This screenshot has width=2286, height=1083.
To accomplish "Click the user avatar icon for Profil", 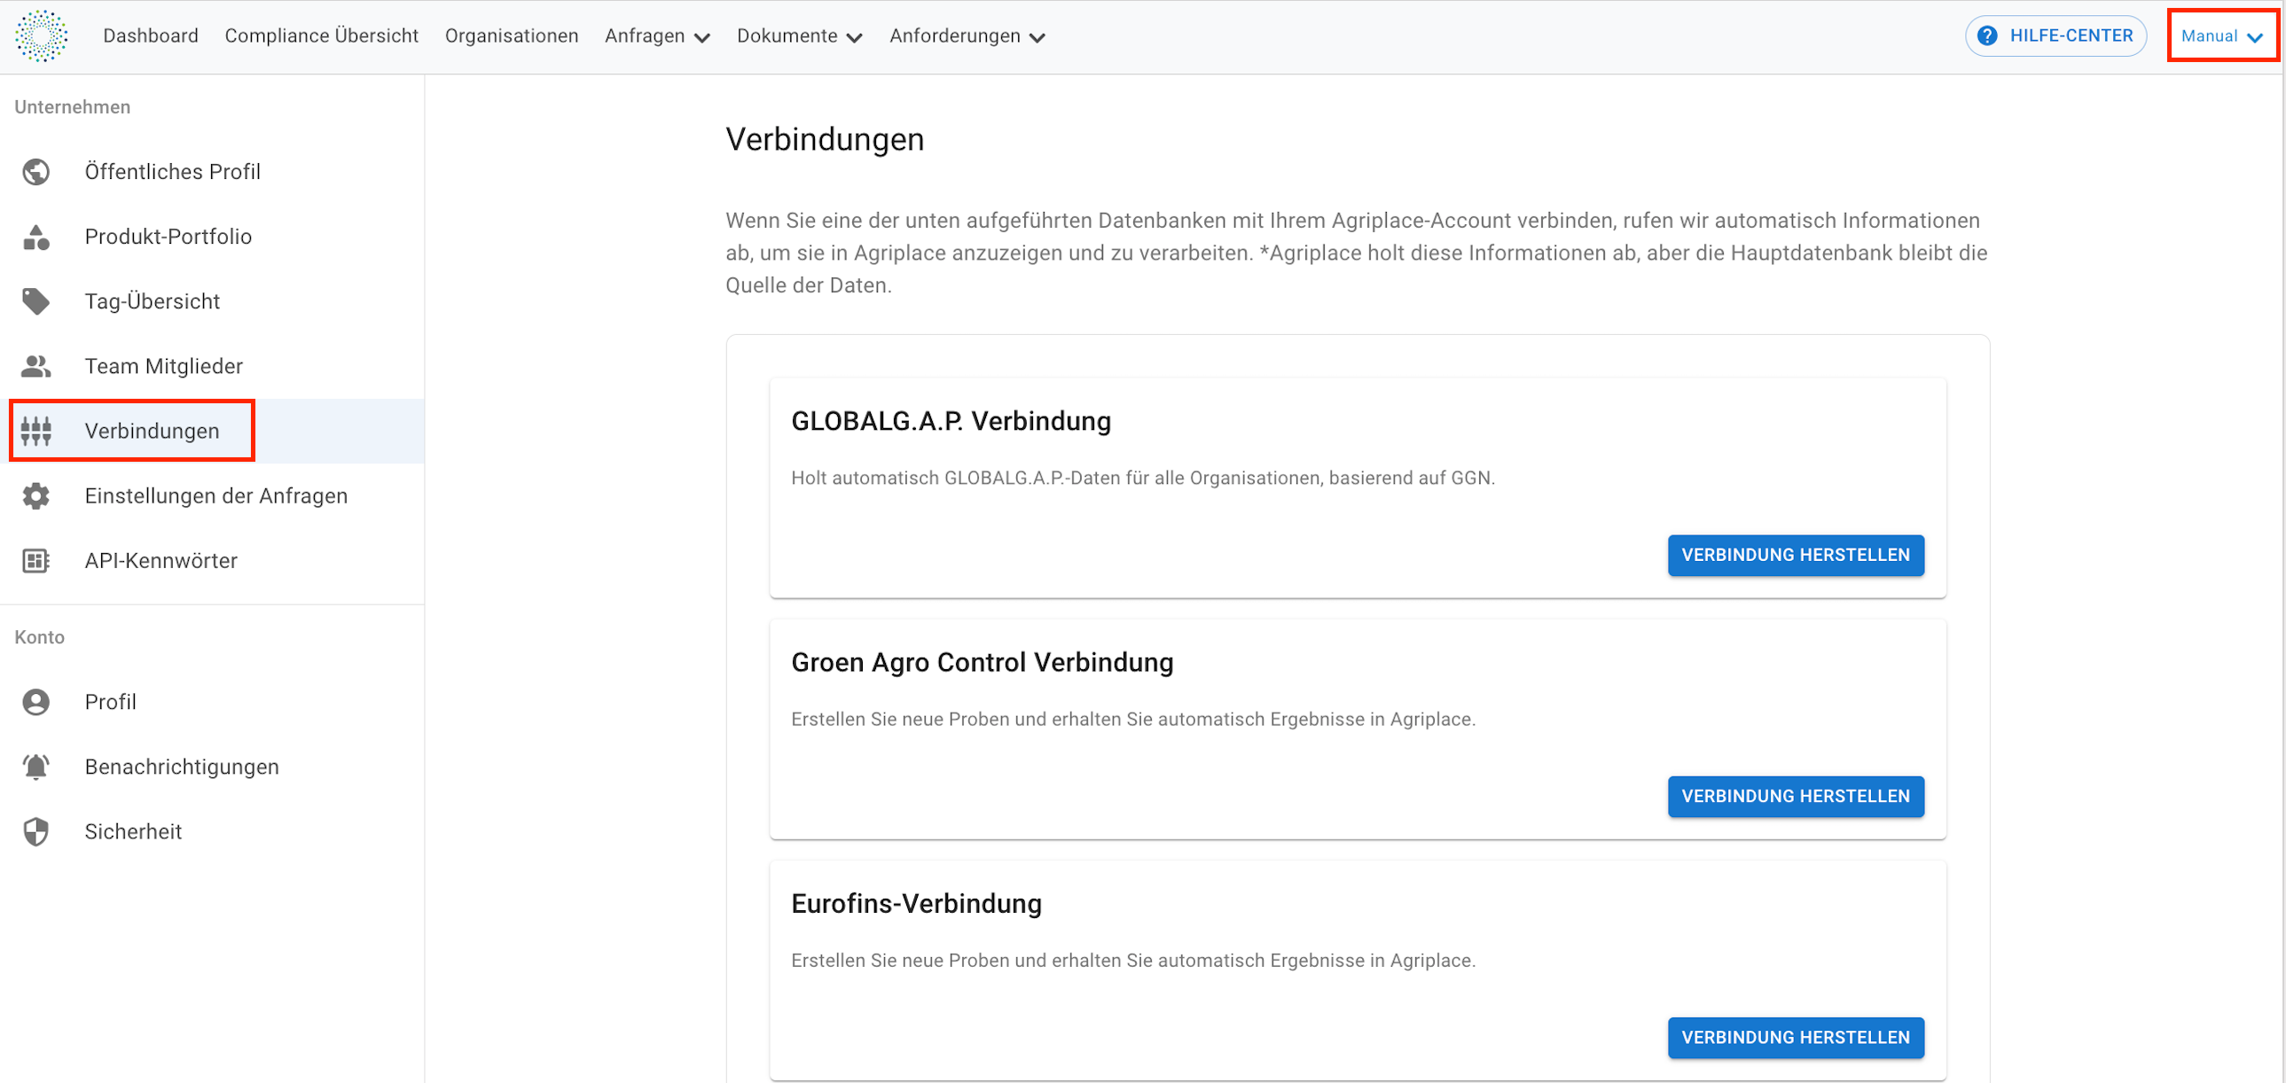I will coord(36,702).
